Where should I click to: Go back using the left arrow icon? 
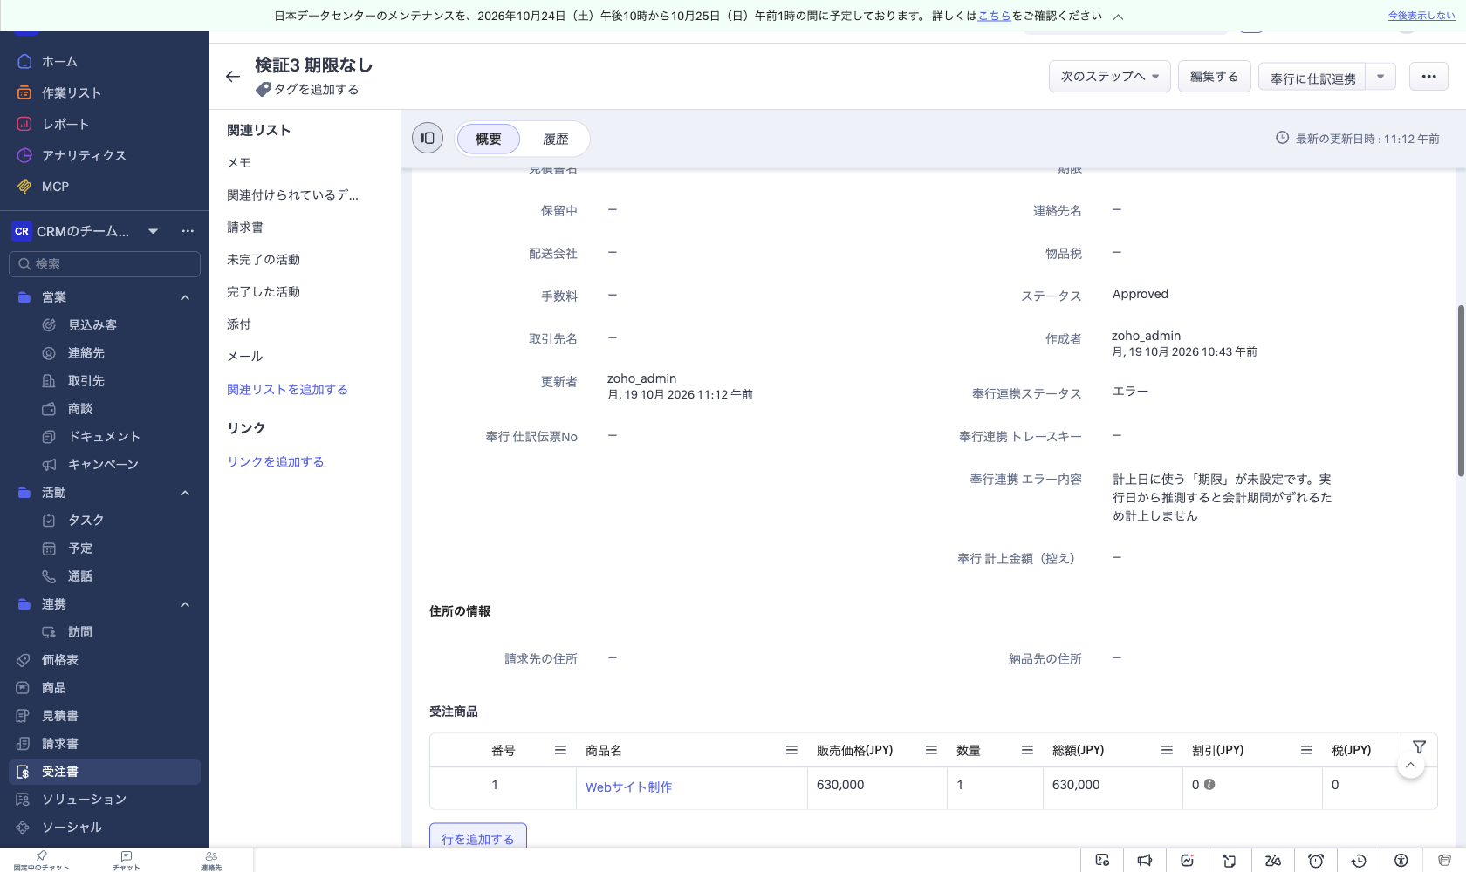click(232, 77)
